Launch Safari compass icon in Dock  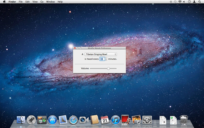click(73, 120)
